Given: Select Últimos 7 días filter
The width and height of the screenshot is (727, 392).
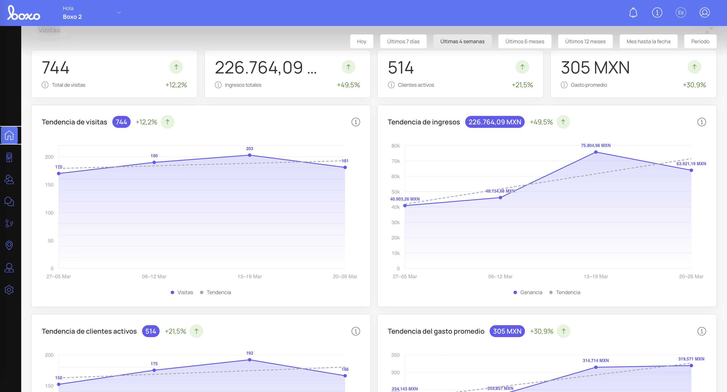Looking at the screenshot, I should (403, 41).
